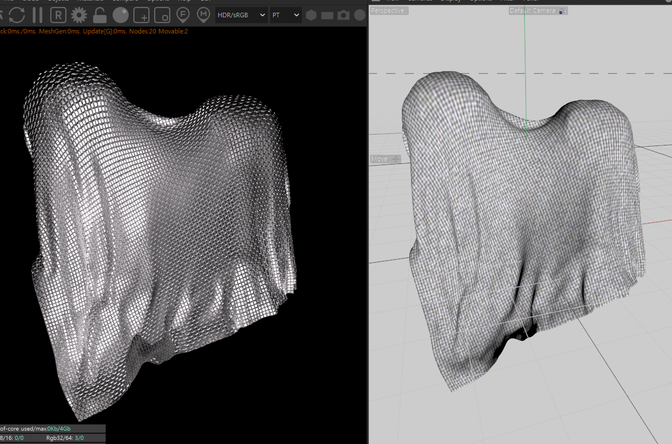672x444 pixels.
Task: Toggle the lock resolution padlock icon
Action: [x=100, y=16]
